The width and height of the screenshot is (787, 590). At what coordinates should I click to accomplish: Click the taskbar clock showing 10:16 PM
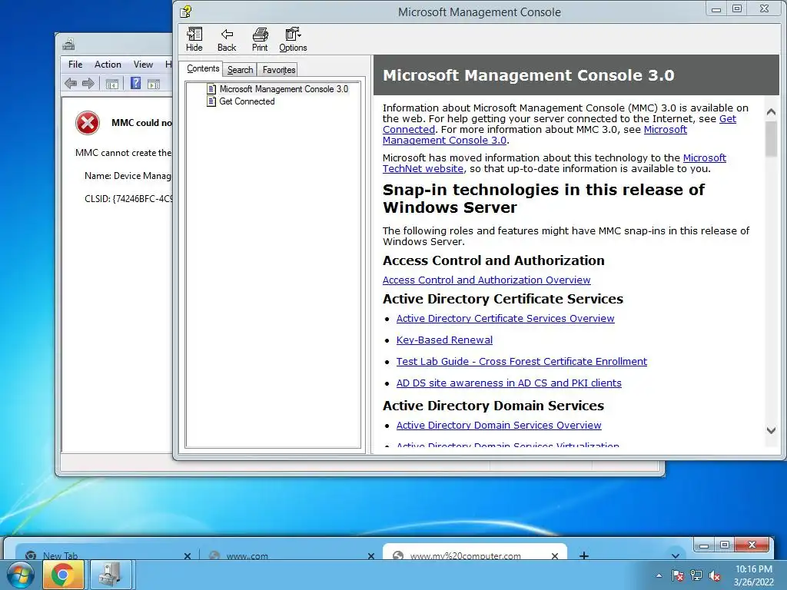753,575
